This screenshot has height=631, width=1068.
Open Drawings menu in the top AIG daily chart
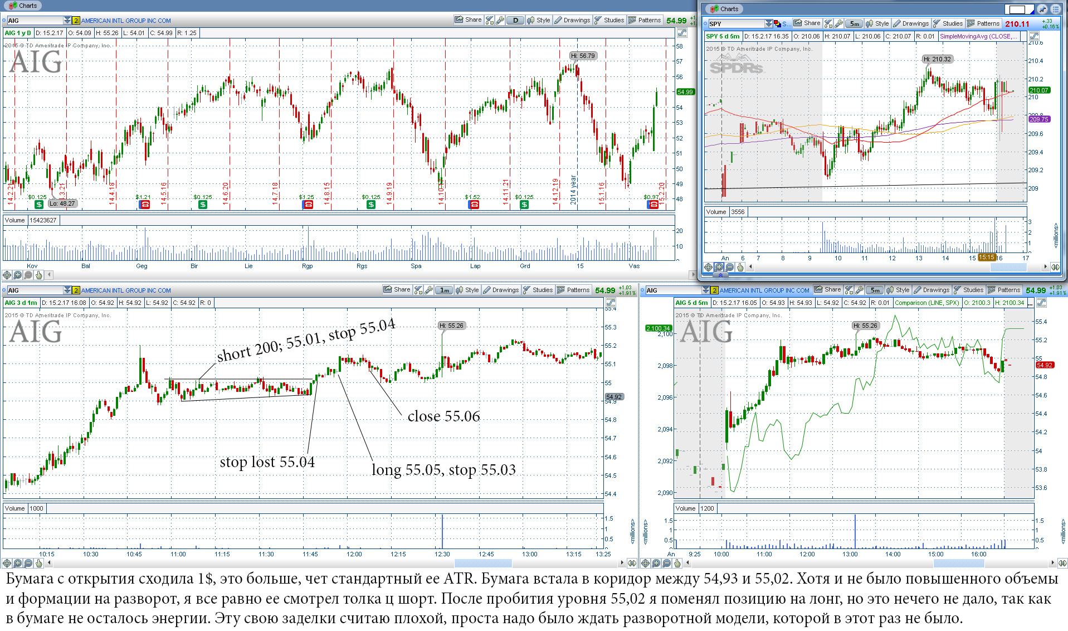tap(572, 20)
